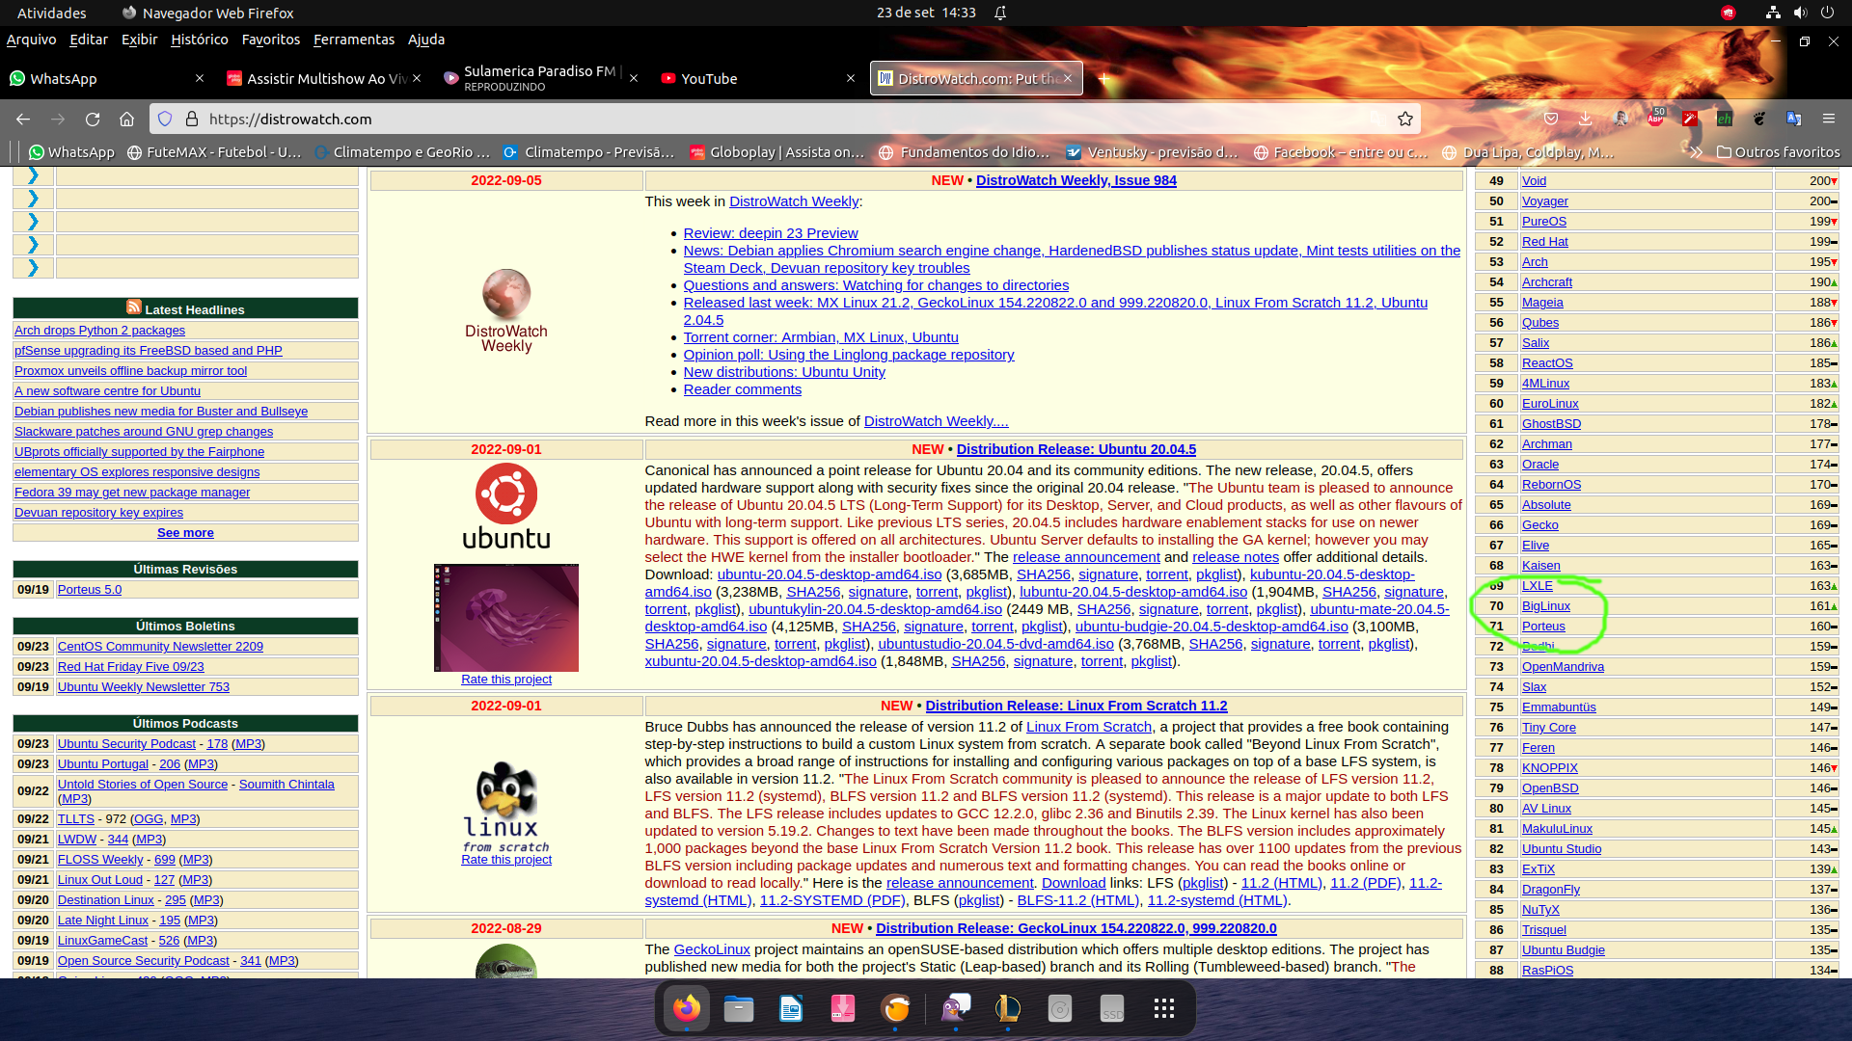Click the Ubuntu desktop screenshot thumbnail
1852x1041 pixels.
click(x=506, y=618)
